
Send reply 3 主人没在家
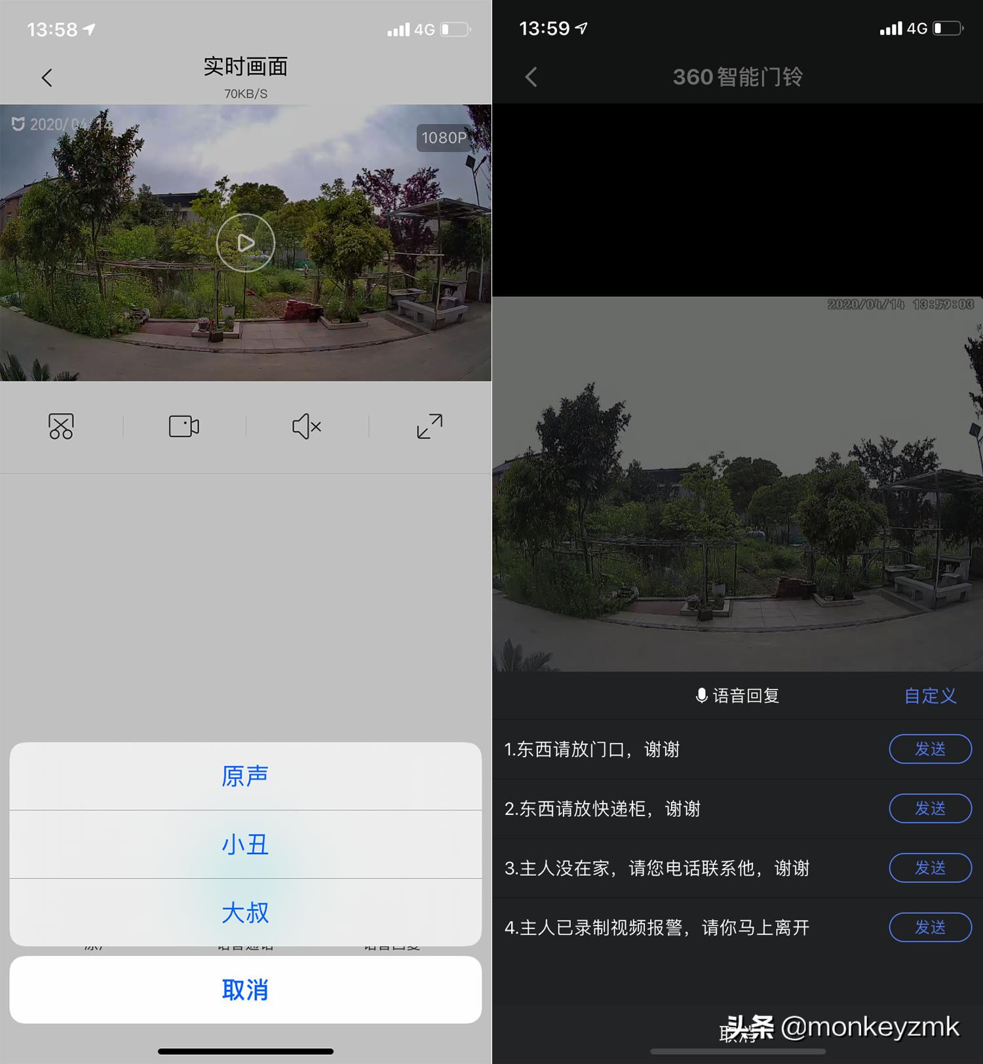pos(930,868)
